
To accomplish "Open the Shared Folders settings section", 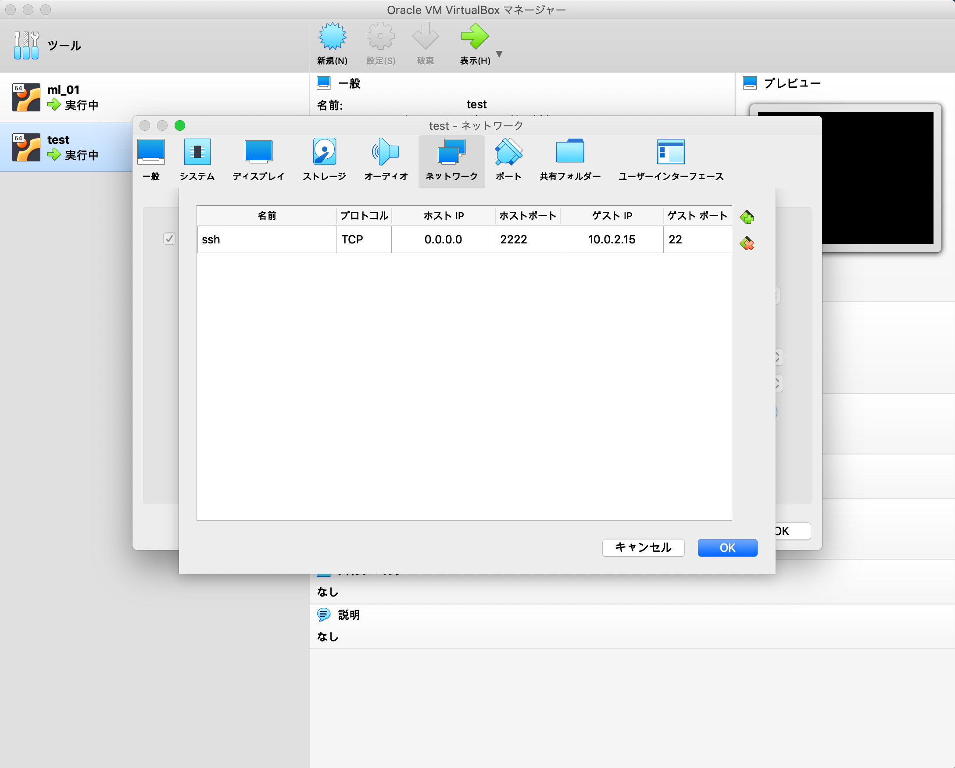I will (x=570, y=161).
